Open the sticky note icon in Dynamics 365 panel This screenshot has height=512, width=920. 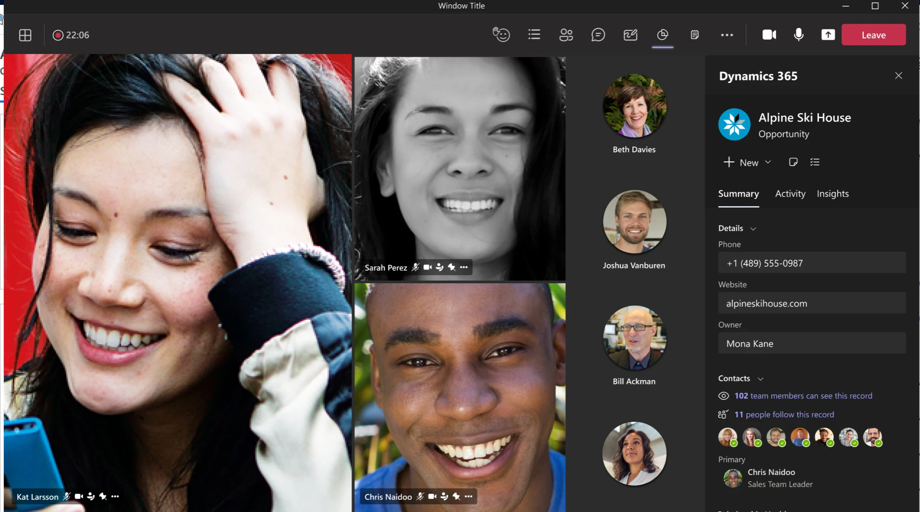click(793, 162)
